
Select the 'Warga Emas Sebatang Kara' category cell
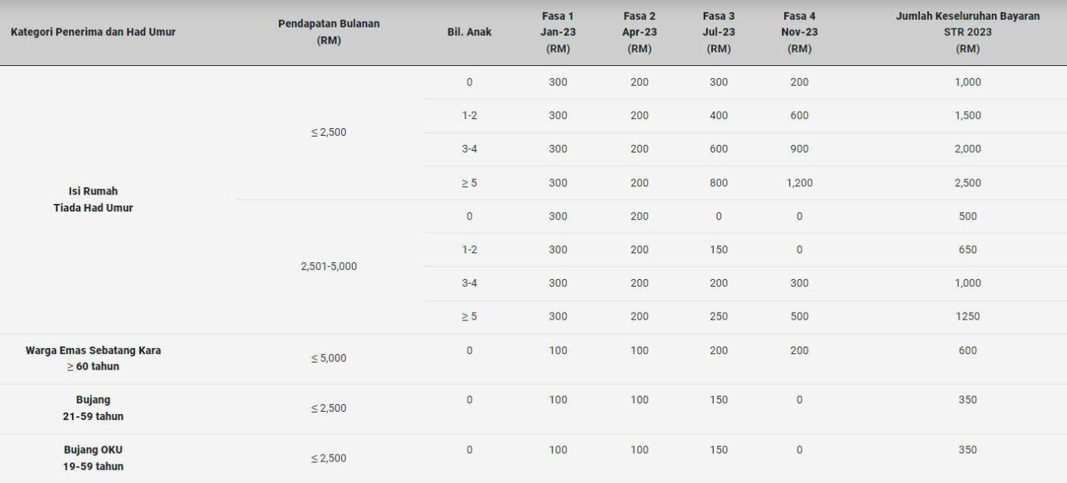point(93,358)
